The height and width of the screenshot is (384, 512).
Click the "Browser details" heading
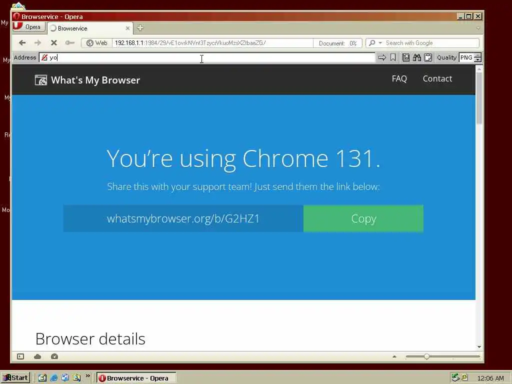(90, 339)
